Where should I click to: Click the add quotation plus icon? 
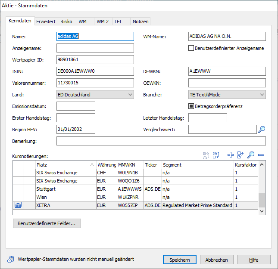(231, 155)
